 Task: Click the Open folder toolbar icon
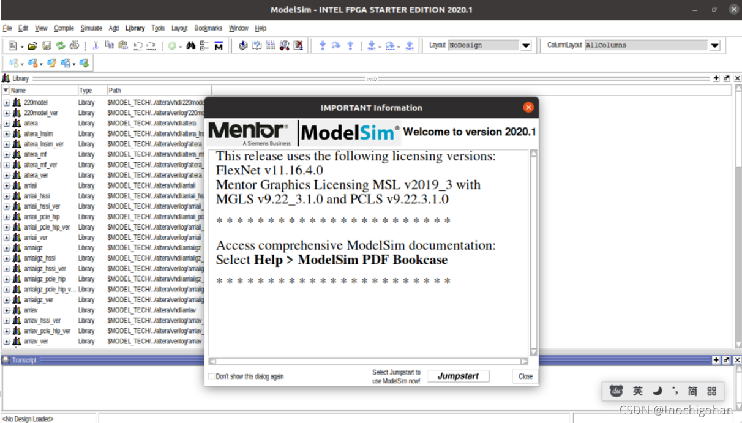tap(32, 45)
